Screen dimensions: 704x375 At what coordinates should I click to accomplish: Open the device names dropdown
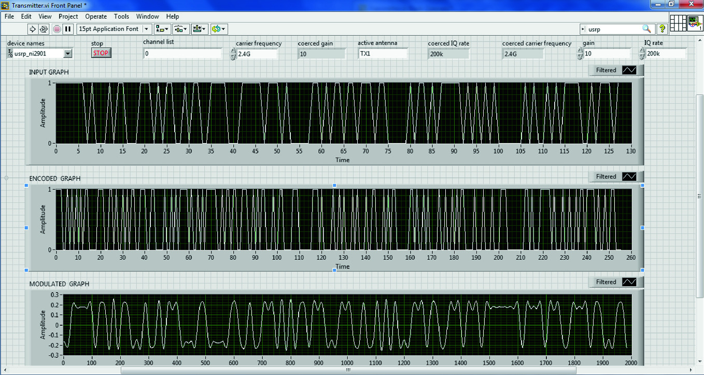tap(68, 53)
